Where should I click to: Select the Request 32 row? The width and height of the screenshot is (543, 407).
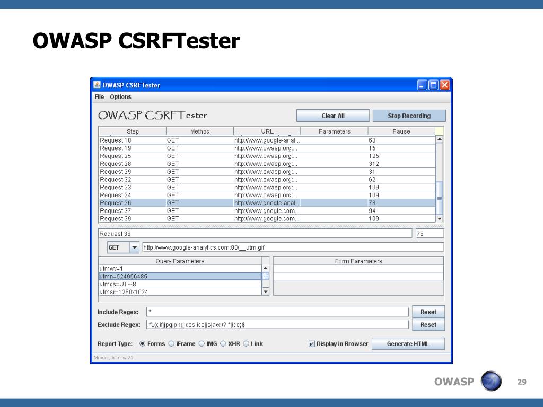(267, 180)
